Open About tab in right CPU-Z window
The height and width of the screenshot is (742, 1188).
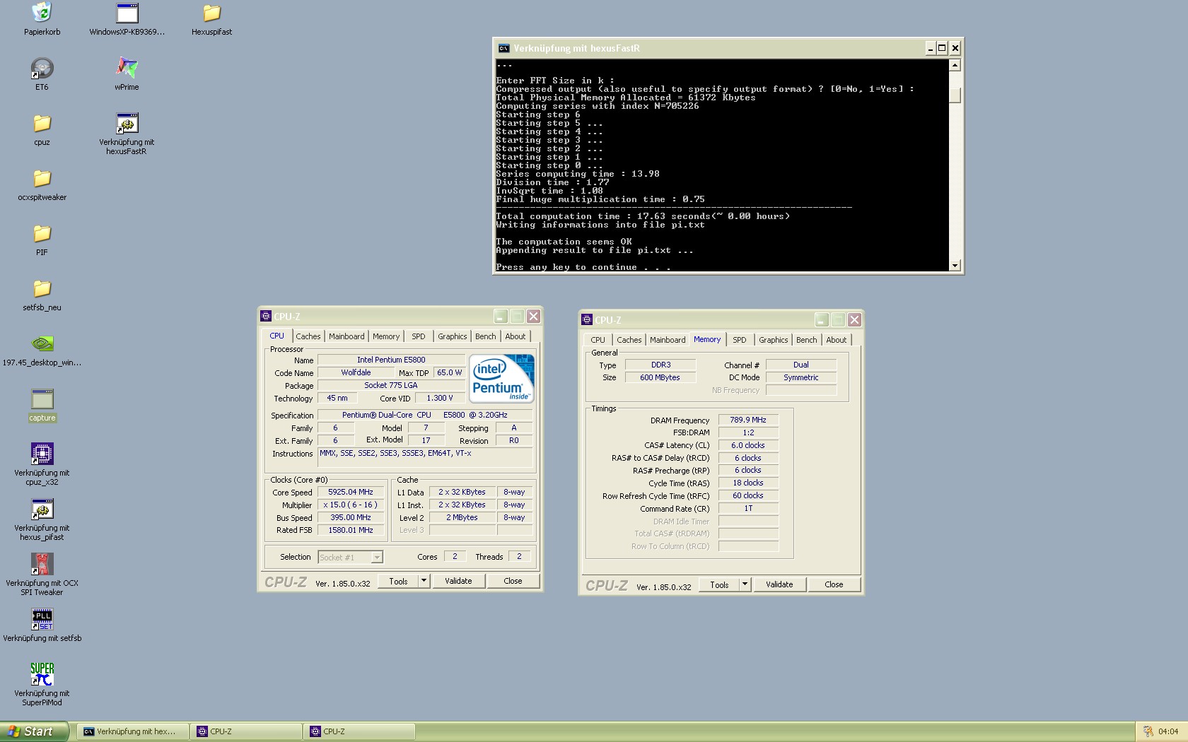837,340
